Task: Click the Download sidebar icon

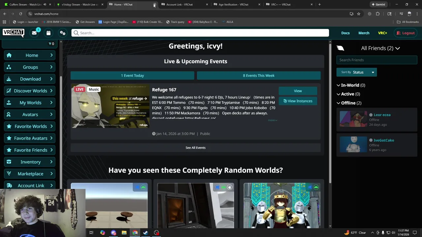Action: pyautogui.click(x=9, y=79)
